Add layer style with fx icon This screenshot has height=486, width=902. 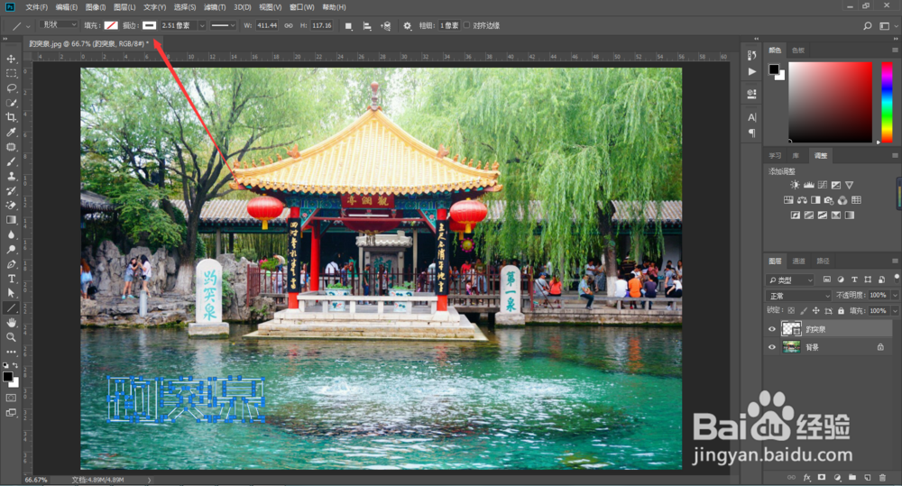(806, 477)
